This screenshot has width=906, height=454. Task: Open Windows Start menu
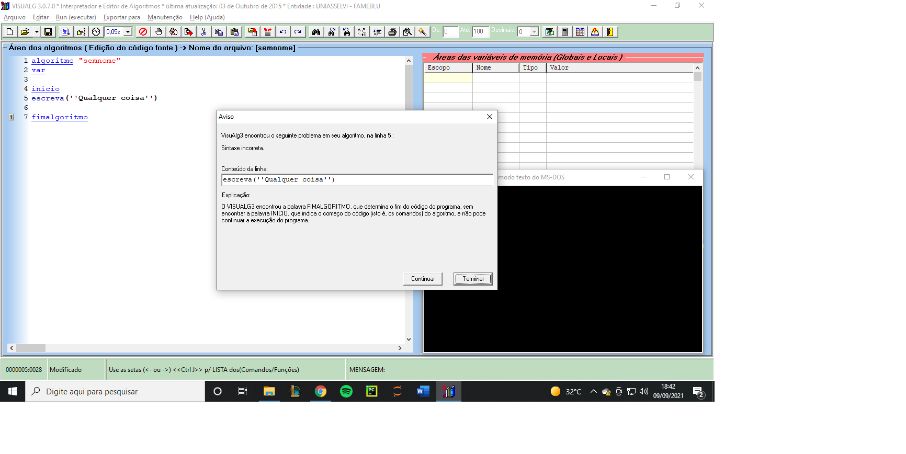click(x=13, y=391)
